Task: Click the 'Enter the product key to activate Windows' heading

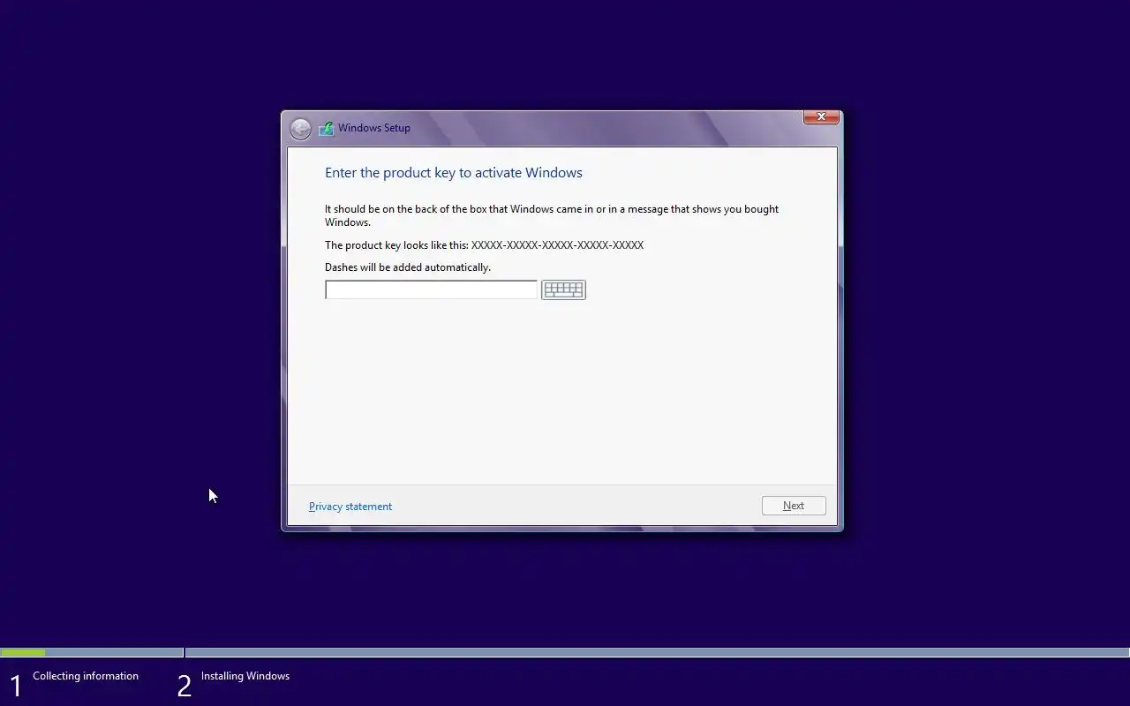Action: [x=454, y=173]
